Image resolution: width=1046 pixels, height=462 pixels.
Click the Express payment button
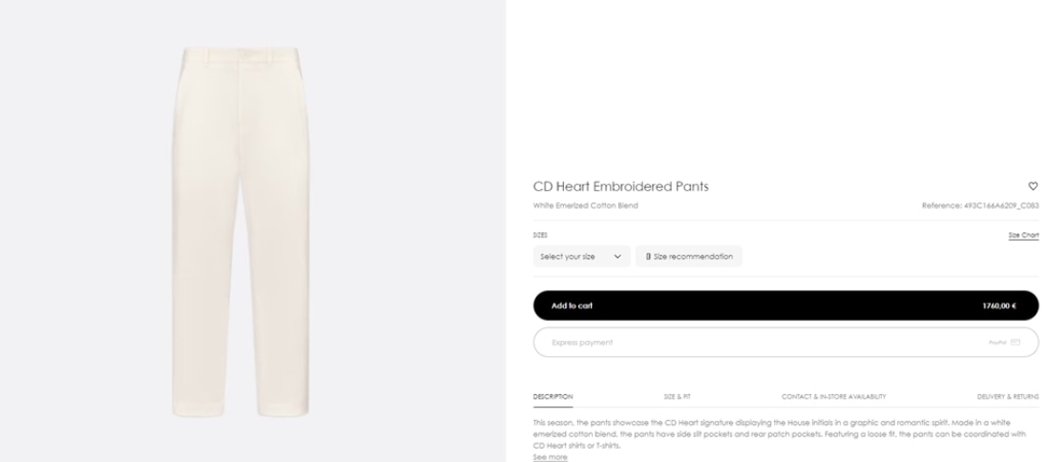click(785, 342)
